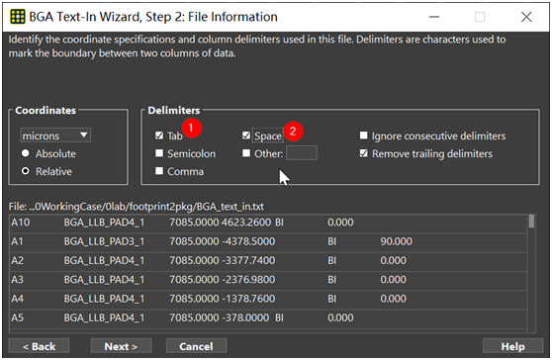This screenshot has height=360, width=552.
Task: Proceed with the Next button
Action: [121, 346]
